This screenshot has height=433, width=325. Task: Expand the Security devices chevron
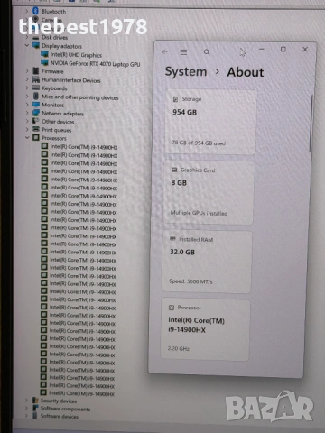tap(26, 401)
